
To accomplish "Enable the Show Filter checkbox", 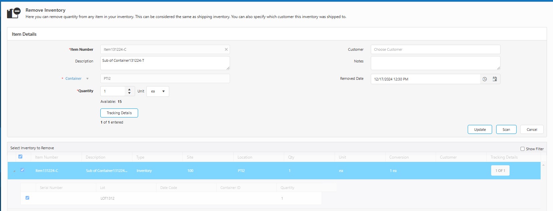I will [523, 149].
